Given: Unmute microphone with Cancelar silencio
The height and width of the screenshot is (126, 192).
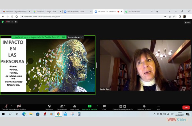Looking at the screenshot, I should [x=6, y=106].
